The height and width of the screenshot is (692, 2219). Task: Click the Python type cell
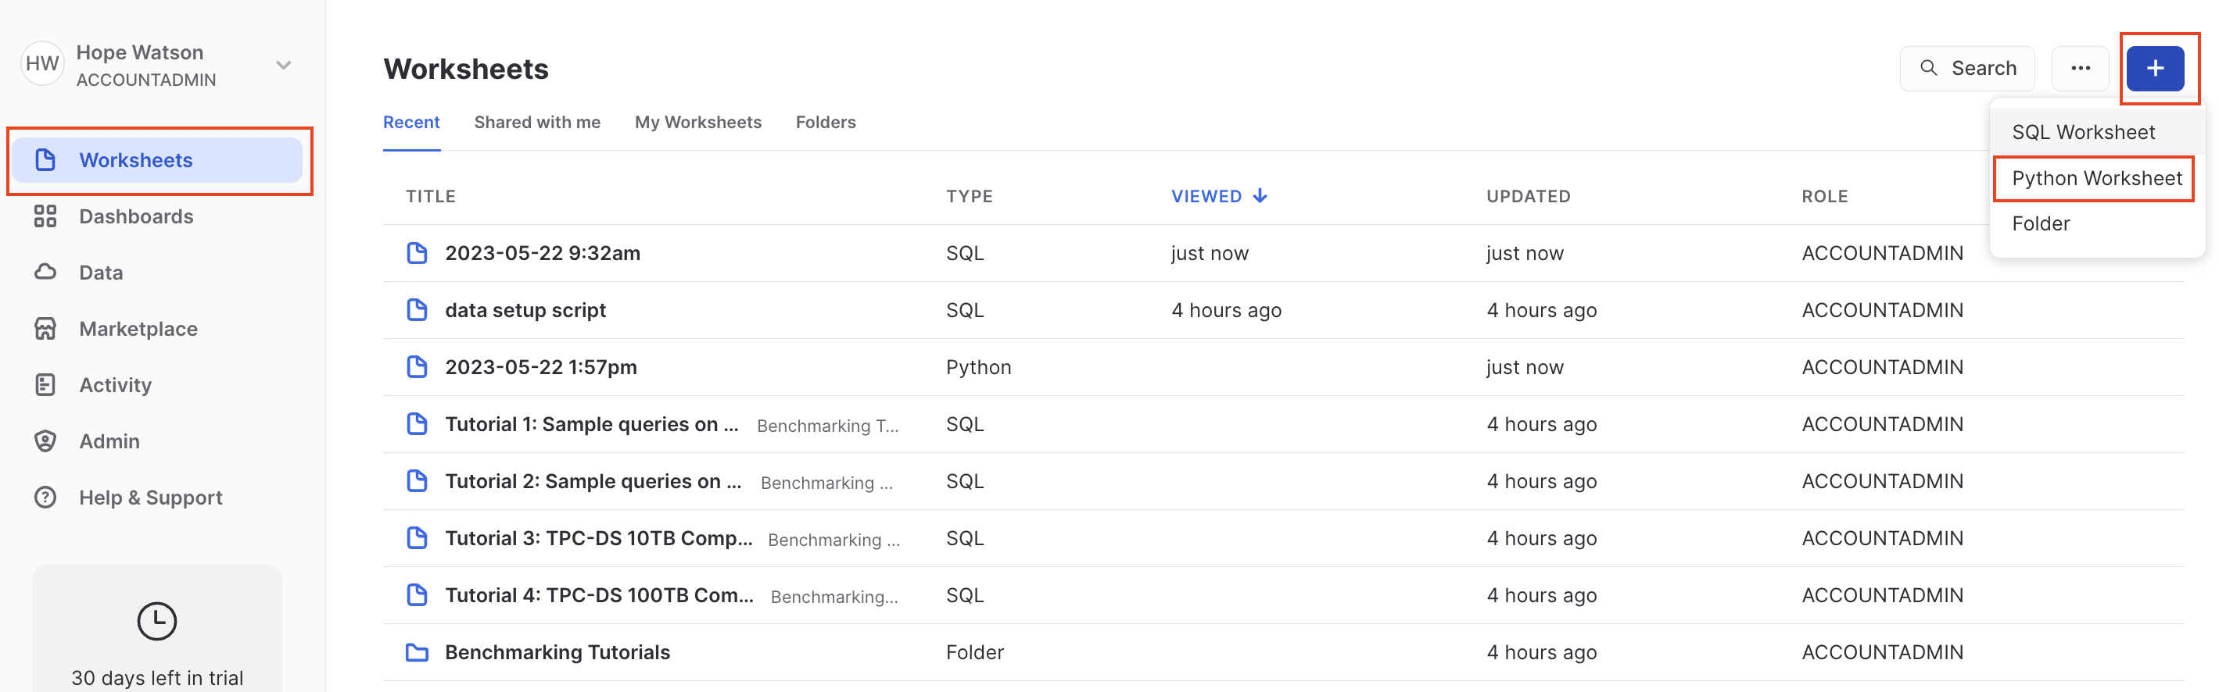click(979, 368)
